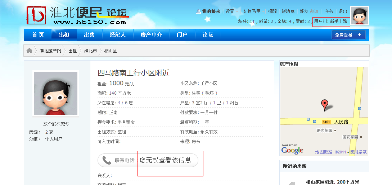Open the 房产中介 navigation tab
The width and height of the screenshot is (392, 185).
pos(151,35)
